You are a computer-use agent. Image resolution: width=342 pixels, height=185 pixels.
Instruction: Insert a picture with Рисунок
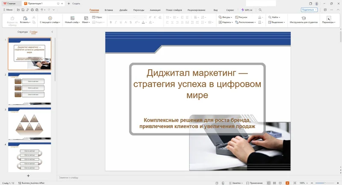(241, 17)
